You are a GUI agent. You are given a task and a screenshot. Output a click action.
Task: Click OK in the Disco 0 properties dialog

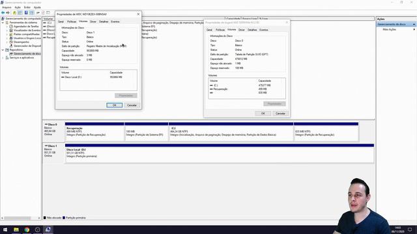point(263,114)
